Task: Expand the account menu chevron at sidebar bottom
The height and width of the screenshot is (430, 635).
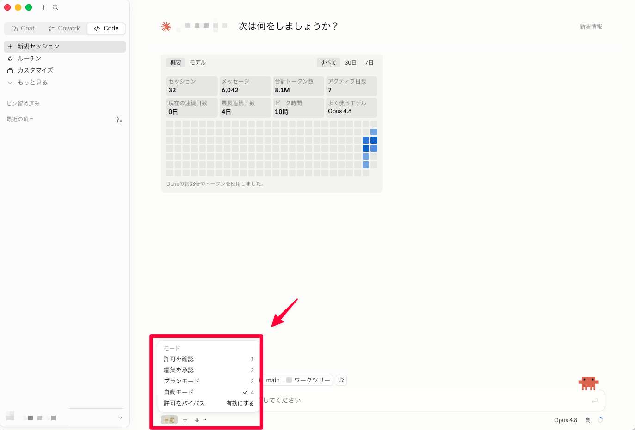Action: (120, 418)
